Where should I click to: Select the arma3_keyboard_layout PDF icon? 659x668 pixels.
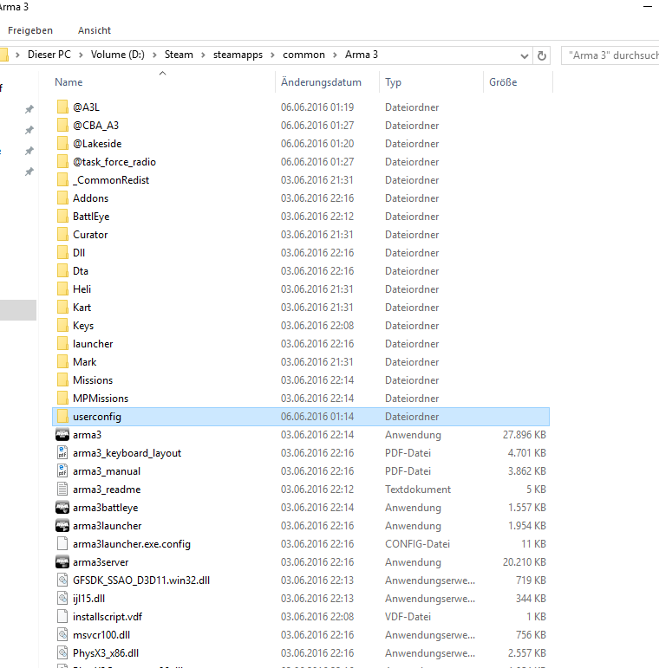coord(62,453)
